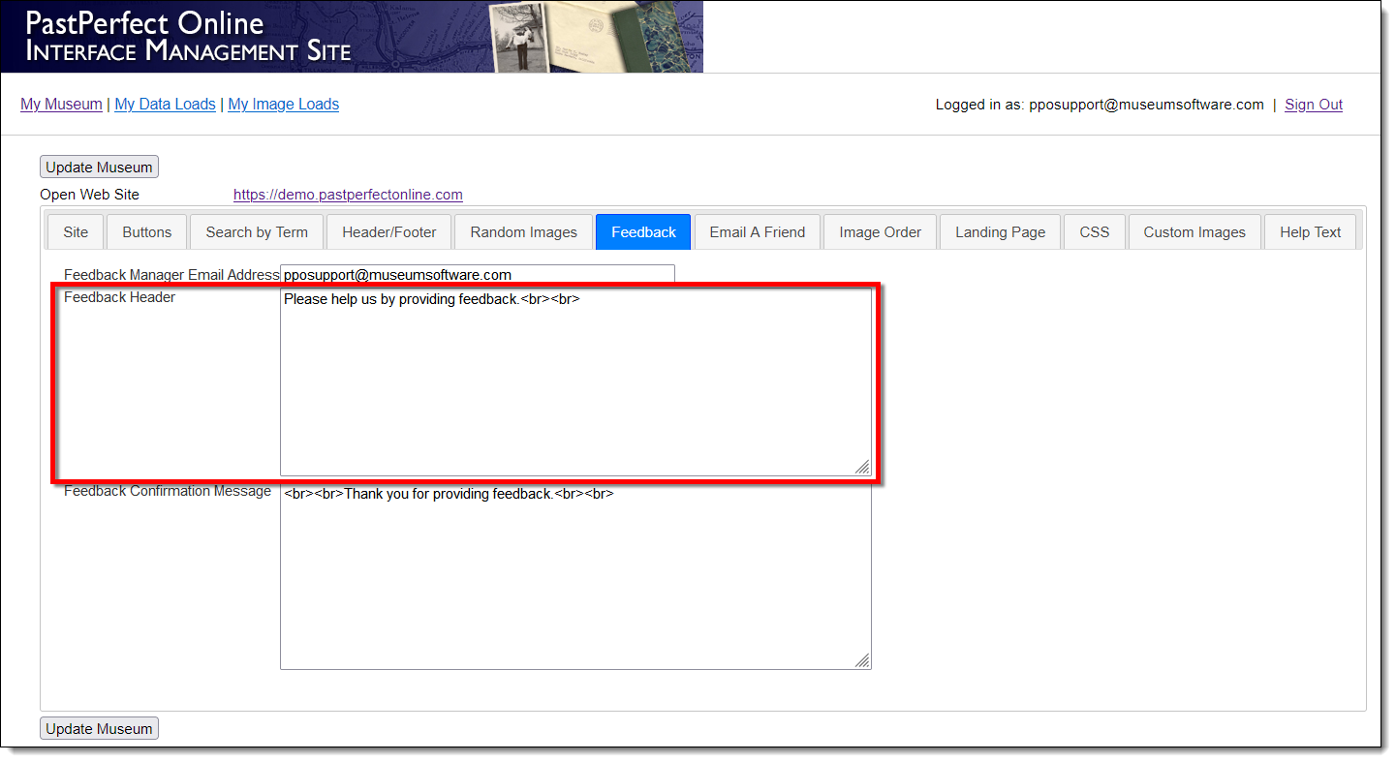Open the My Image Loads link

pyautogui.click(x=284, y=105)
